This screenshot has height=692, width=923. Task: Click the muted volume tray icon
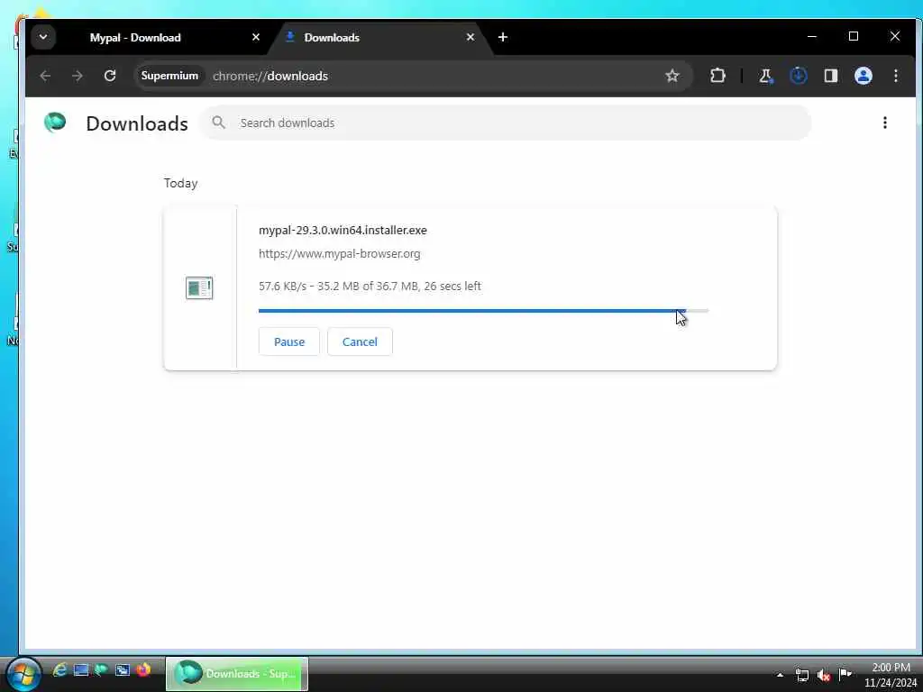click(824, 675)
